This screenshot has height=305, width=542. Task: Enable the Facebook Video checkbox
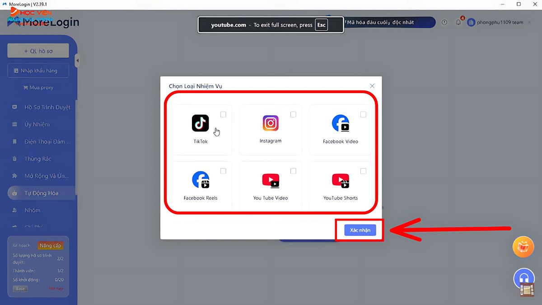(x=363, y=115)
